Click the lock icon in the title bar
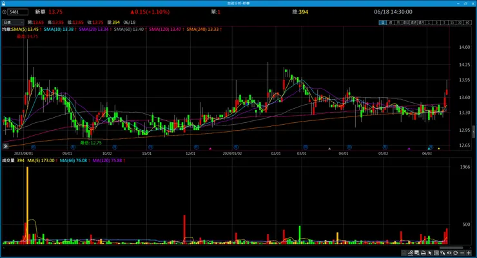Image resolution: width=477 pixels, height=258 pixels. [x=3, y=3]
